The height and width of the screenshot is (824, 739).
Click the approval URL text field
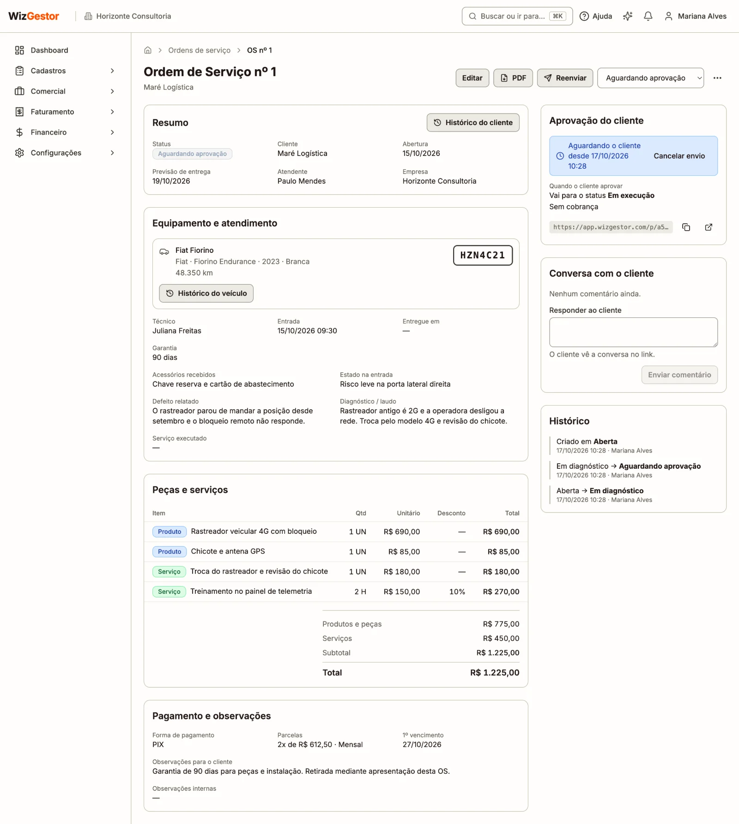click(x=611, y=227)
